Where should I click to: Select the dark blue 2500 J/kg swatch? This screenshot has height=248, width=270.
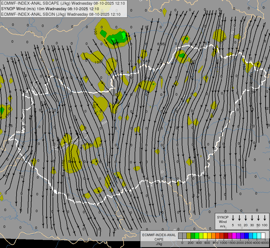coord(247,236)
